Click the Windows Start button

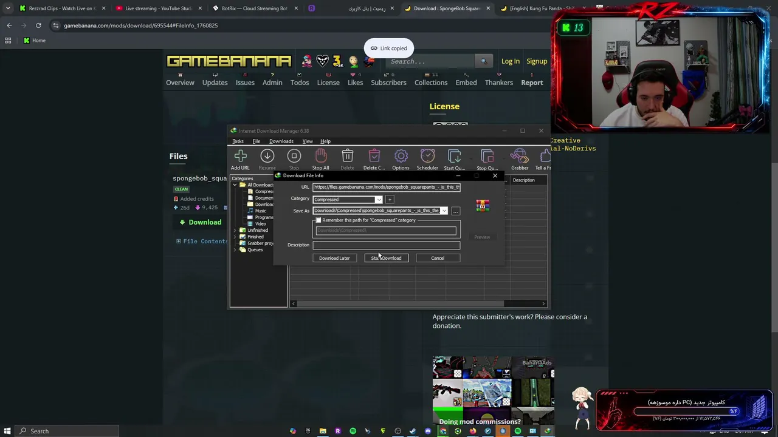coord(7,431)
